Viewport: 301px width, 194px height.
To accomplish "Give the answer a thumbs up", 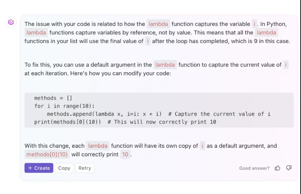I will 277,168.
